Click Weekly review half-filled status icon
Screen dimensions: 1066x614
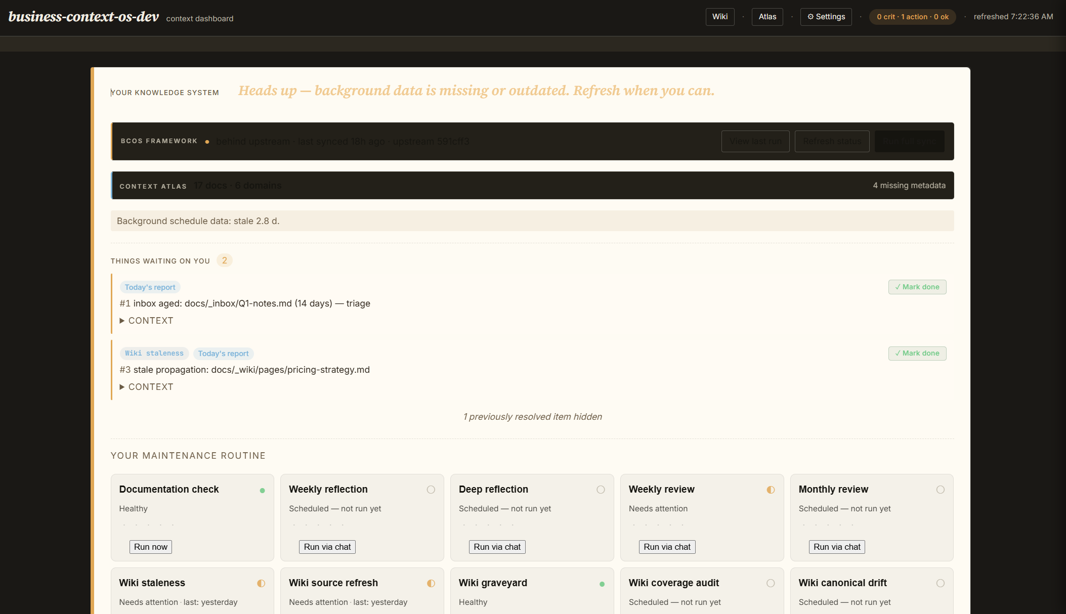(771, 490)
